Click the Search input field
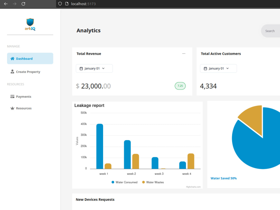 click(270, 31)
